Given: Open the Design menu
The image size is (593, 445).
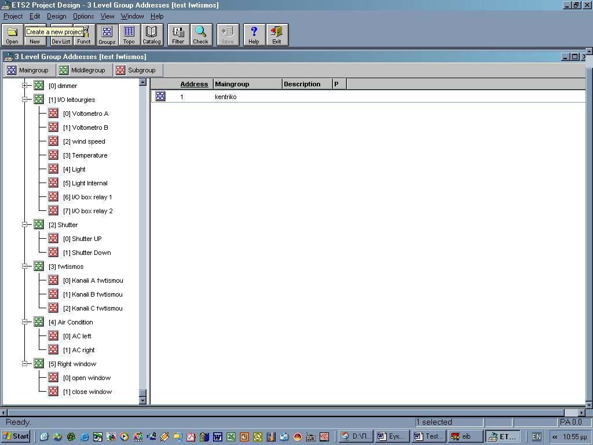Looking at the screenshot, I should [56, 16].
